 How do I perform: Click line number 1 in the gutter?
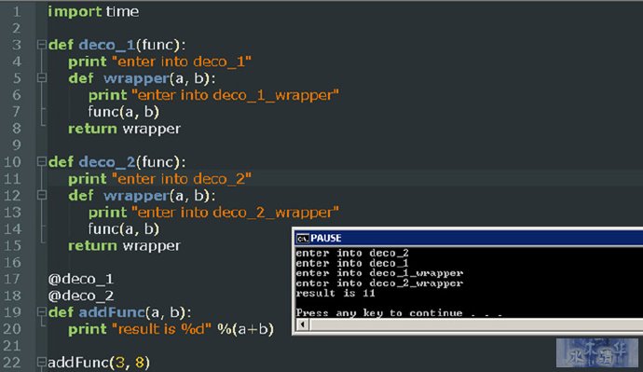tap(17, 11)
